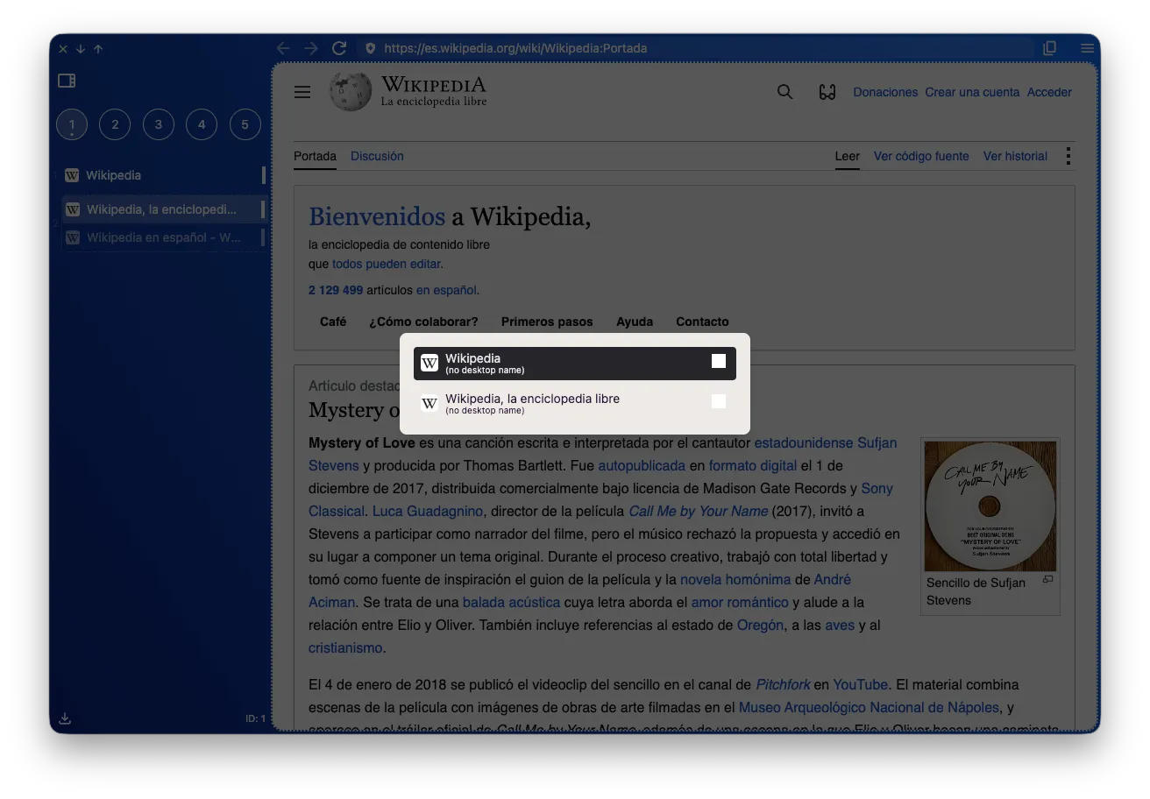Click the Donaciones link
Image resolution: width=1150 pixels, height=799 pixels.
point(885,92)
